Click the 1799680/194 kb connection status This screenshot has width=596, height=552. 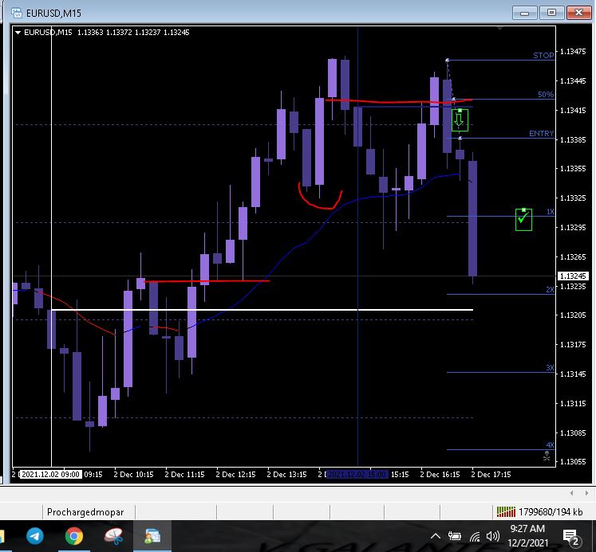click(x=550, y=512)
